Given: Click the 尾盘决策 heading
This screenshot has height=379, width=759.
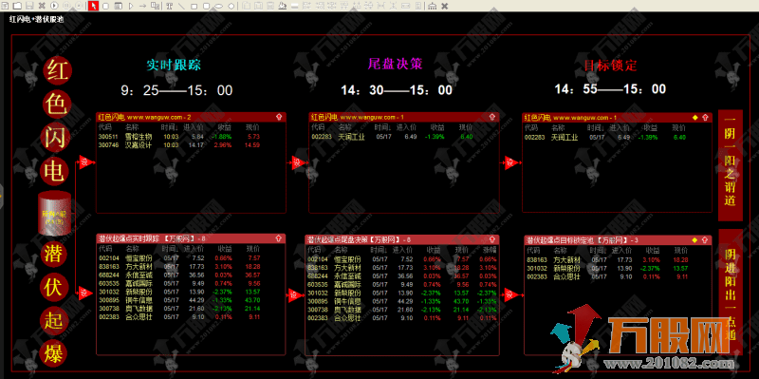Looking at the screenshot, I should pyautogui.click(x=396, y=64).
